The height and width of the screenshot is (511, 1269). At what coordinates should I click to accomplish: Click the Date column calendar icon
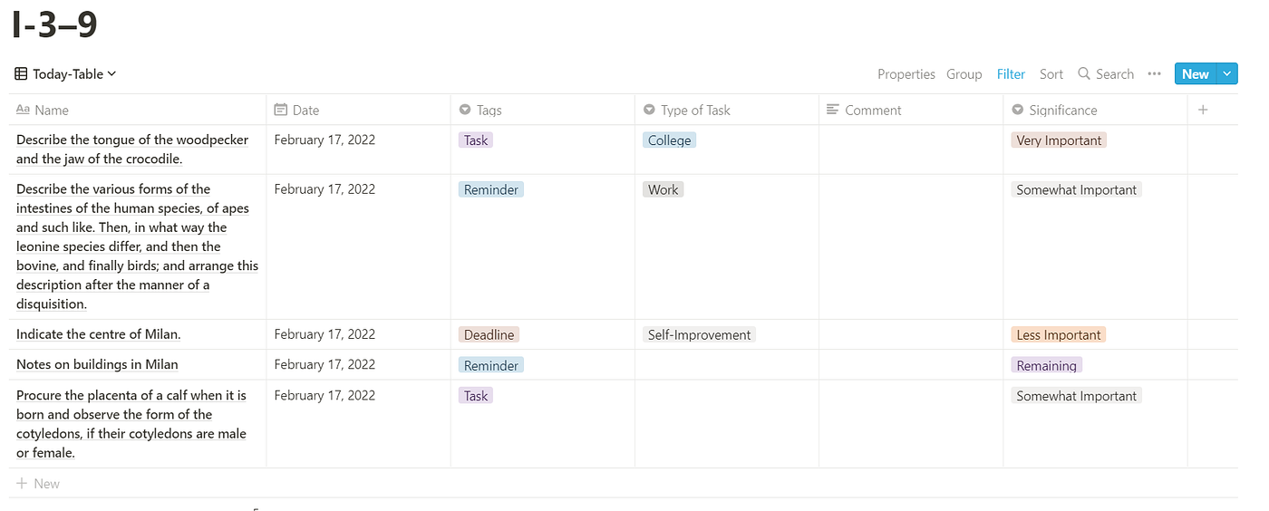281,110
